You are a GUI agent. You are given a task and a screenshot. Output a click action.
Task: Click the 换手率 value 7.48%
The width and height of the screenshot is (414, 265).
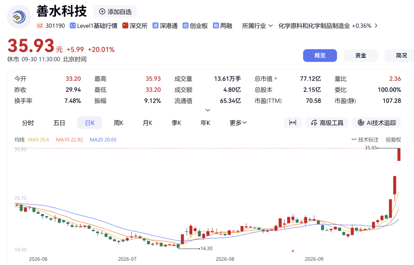pyautogui.click(x=72, y=101)
